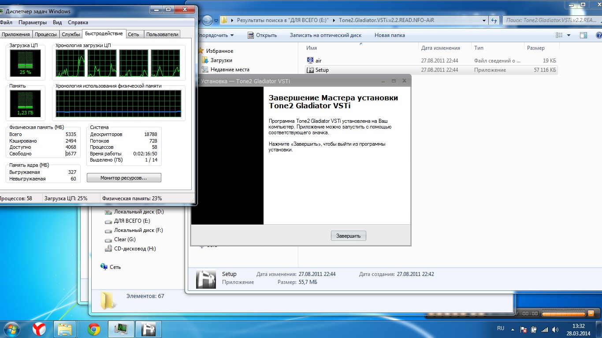The image size is (602, 338).
Task: Click Завершить to finish the installer
Action: tap(349, 236)
